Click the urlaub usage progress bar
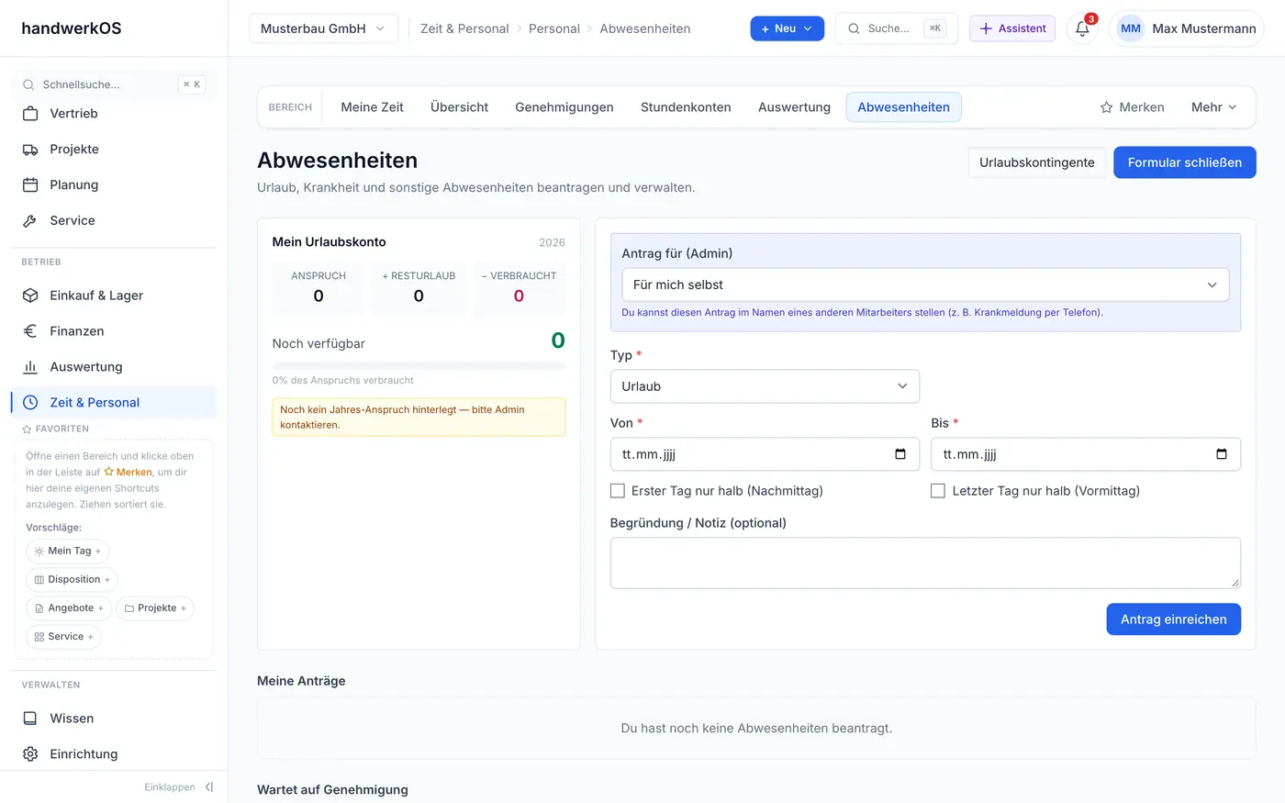The height and width of the screenshot is (803, 1285). [419, 366]
